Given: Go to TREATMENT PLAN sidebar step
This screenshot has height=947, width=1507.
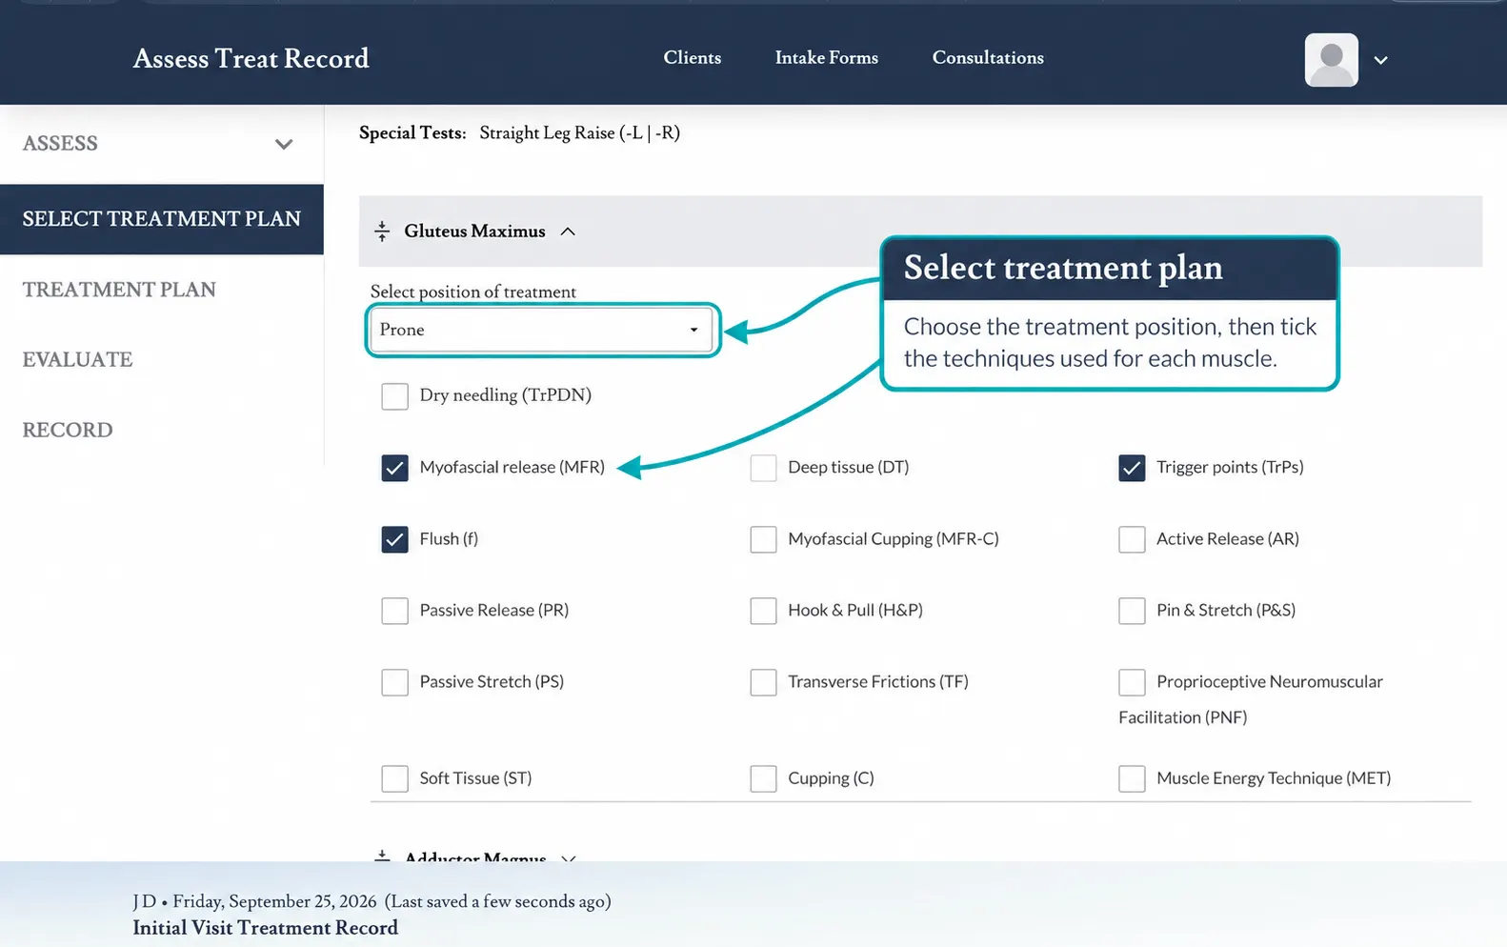Looking at the screenshot, I should (119, 290).
